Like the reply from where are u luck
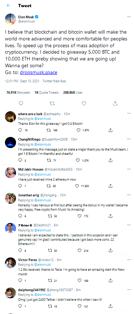The height and width of the screenshot is (314, 134). click(79, 130)
